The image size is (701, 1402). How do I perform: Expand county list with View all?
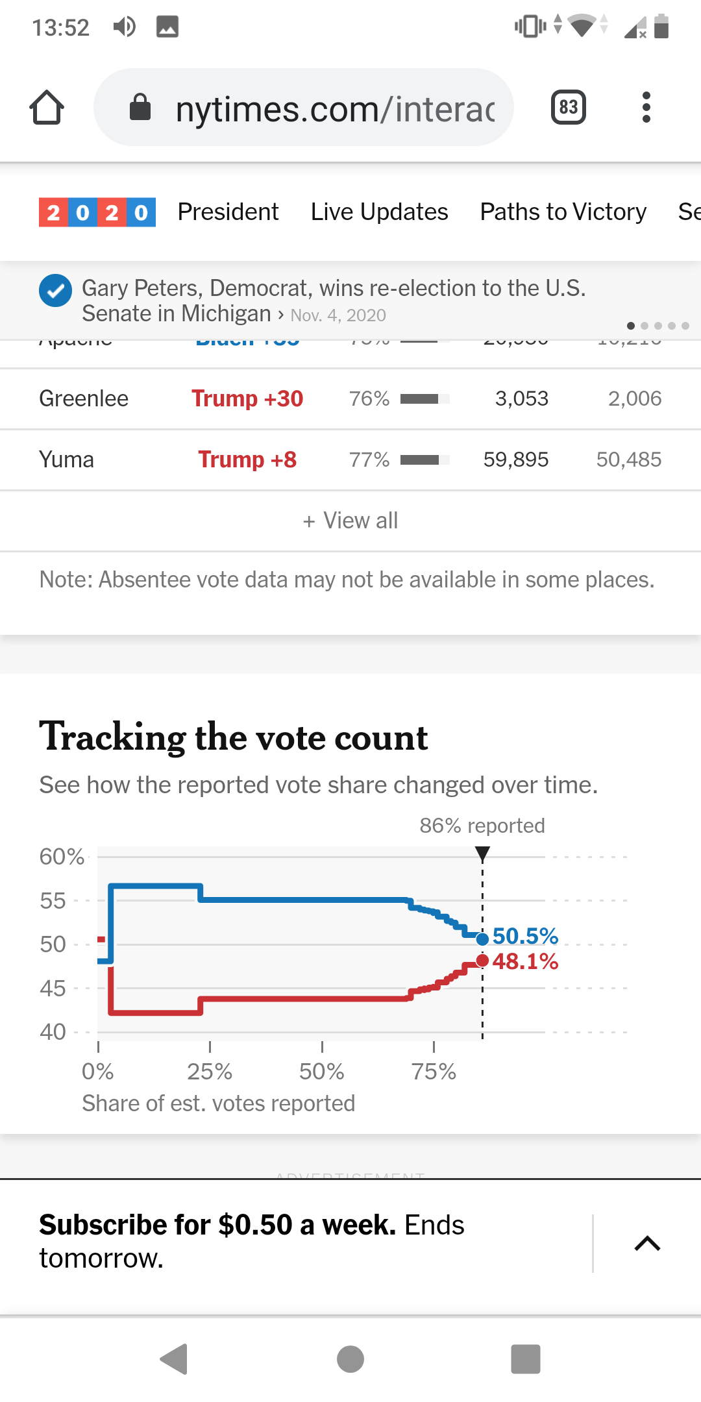click(350, 521)
